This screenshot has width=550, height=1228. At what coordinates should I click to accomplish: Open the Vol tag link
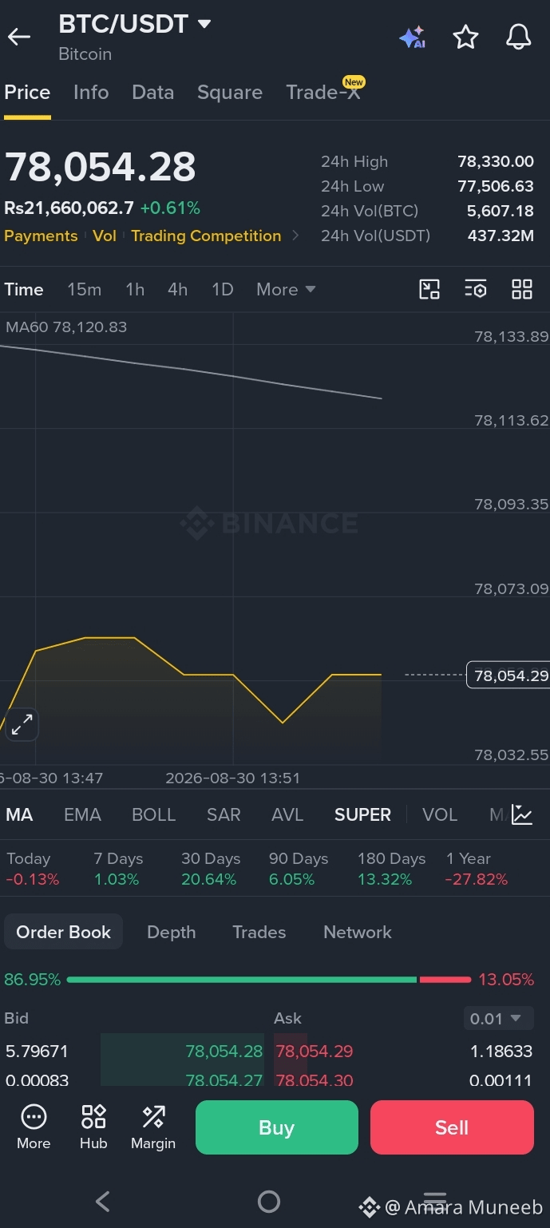pyautogui.click(x=105, y=236)
